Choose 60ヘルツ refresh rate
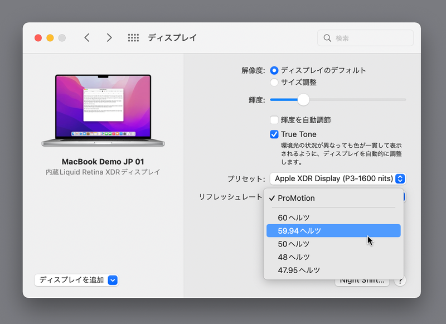The image size is (446, 324). (x=333, y=217)
